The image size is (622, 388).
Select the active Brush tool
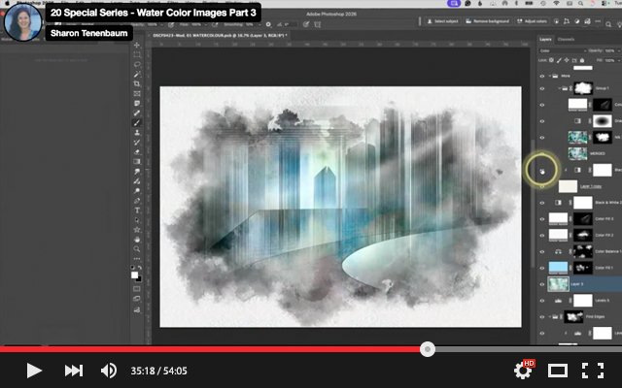tap(137, 123)
